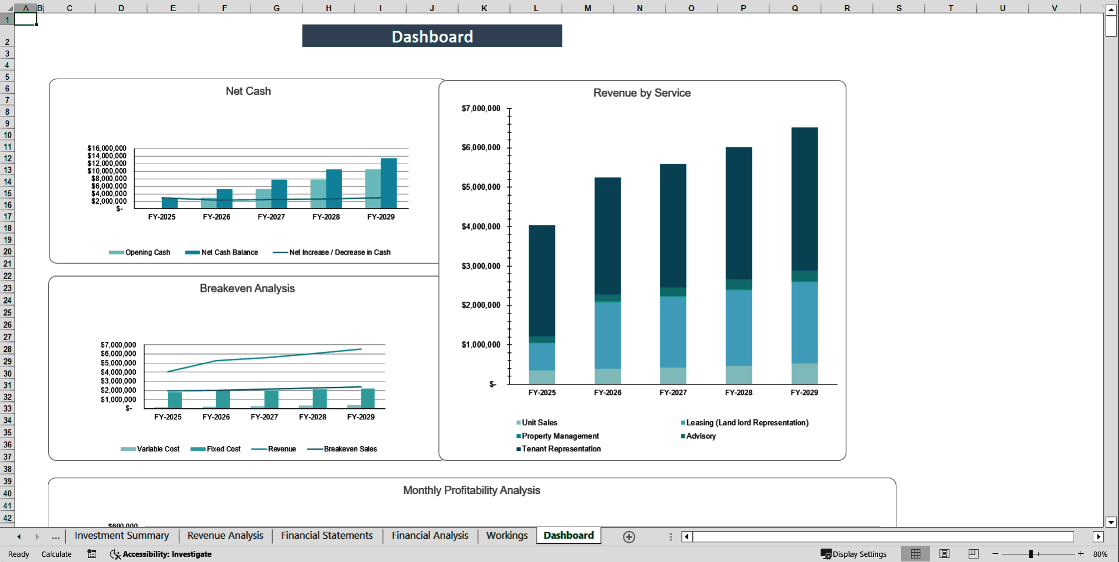Open Page Break Preview
Viewport: 1119px width, 562px height.
973,554
